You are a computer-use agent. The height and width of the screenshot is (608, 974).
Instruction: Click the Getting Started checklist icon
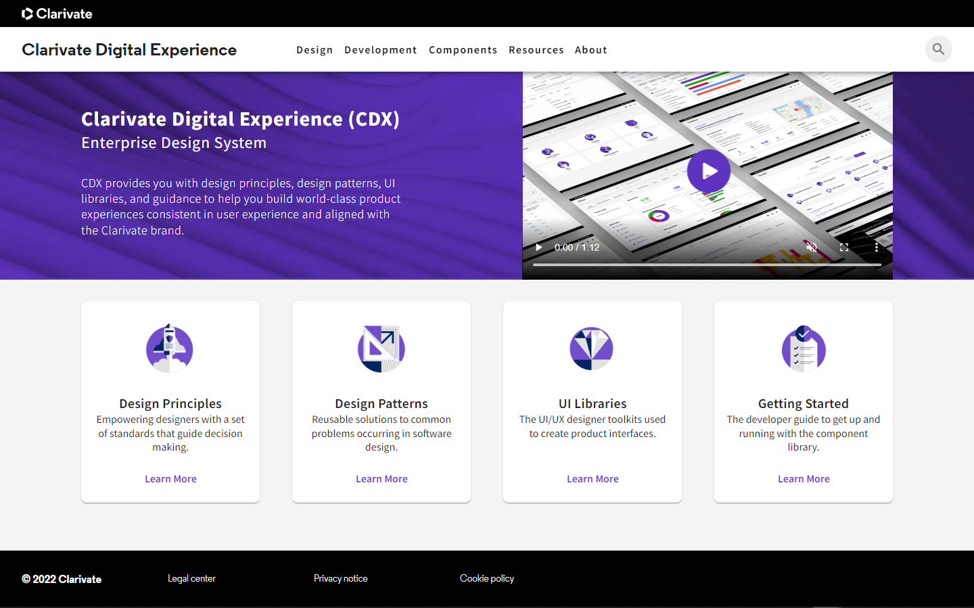804,349
